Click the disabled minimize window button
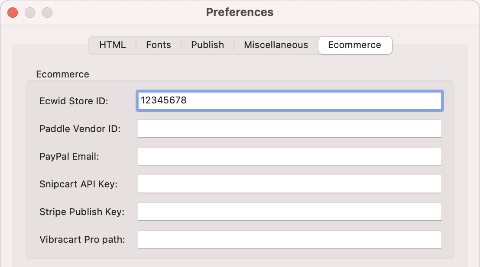Image resolution: width=480 pixels, height=267 pixels. pyautogui.click(x=30, y=13)
